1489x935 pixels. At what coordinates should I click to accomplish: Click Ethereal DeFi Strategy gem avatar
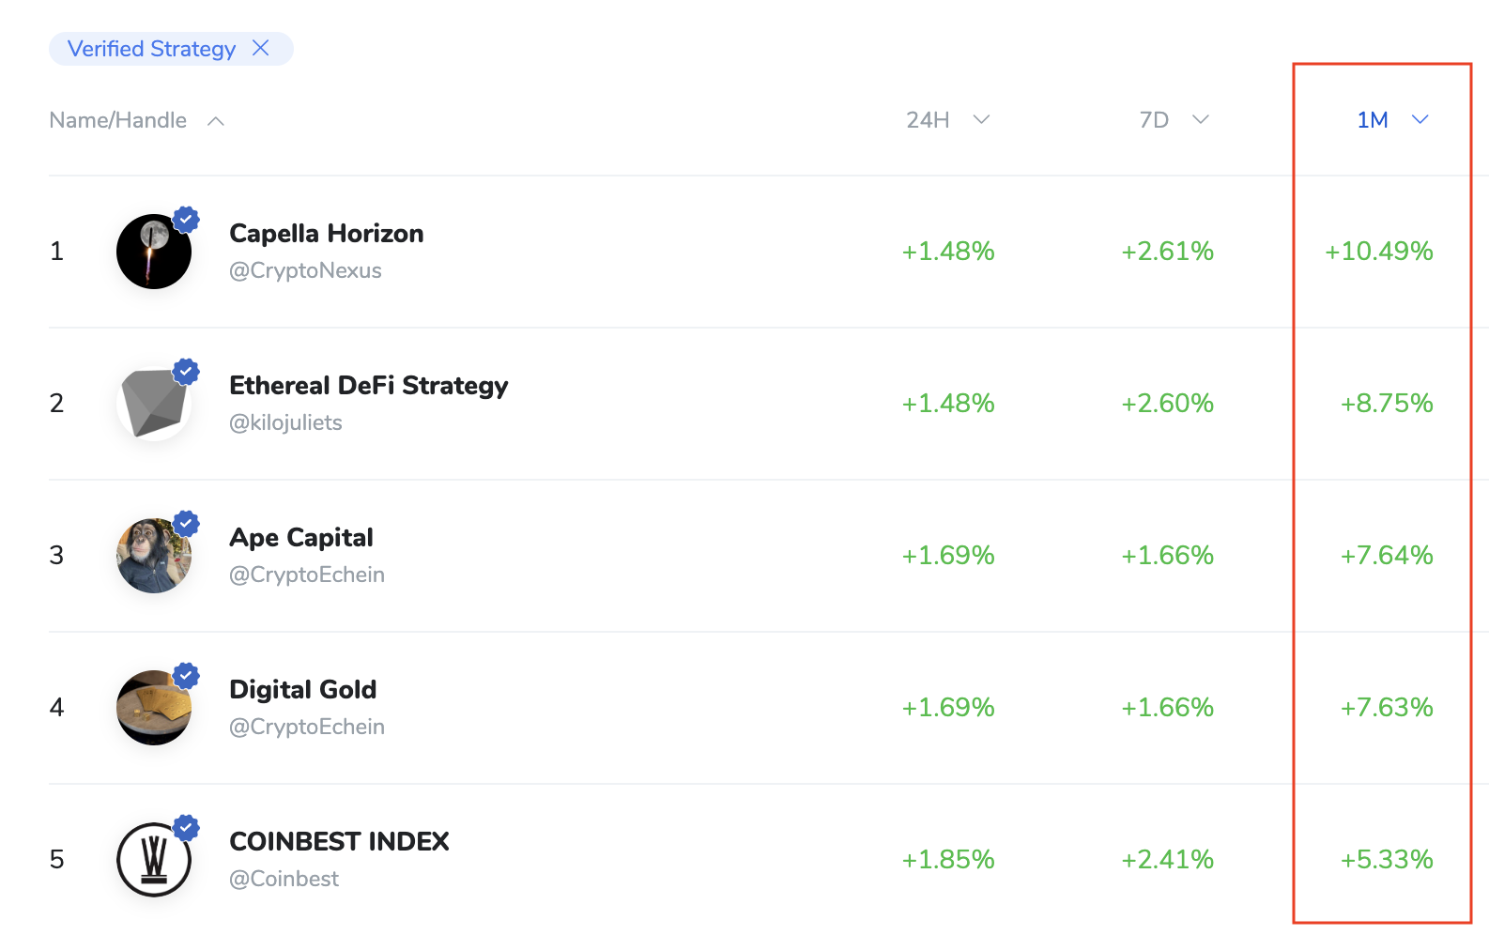tap(153, 404)
